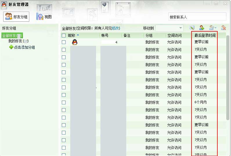
Task: Click the penguin avatar in the first friend row
Action: (x=75, y=42)
